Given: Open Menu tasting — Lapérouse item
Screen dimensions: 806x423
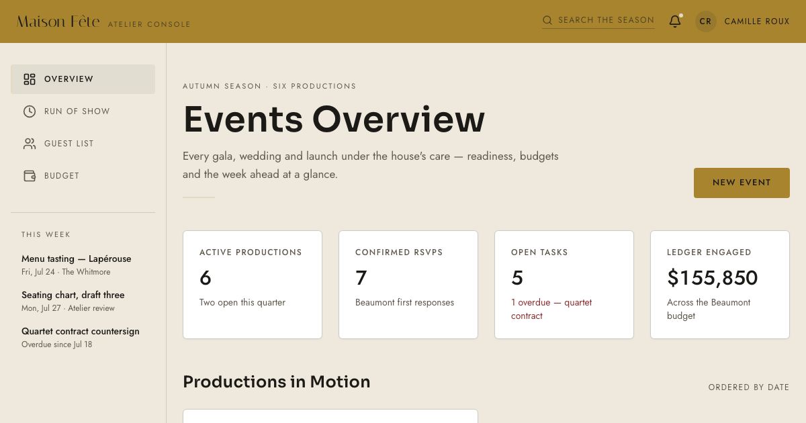Looking at the screenshot, I should click(x=83, y=265).
